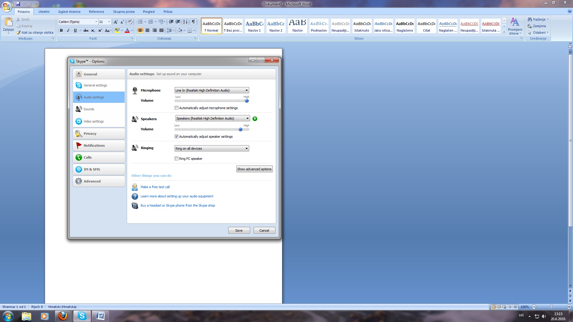
Task: Switch to the Umetni ribbon tab
Action: tap(44, 12)
